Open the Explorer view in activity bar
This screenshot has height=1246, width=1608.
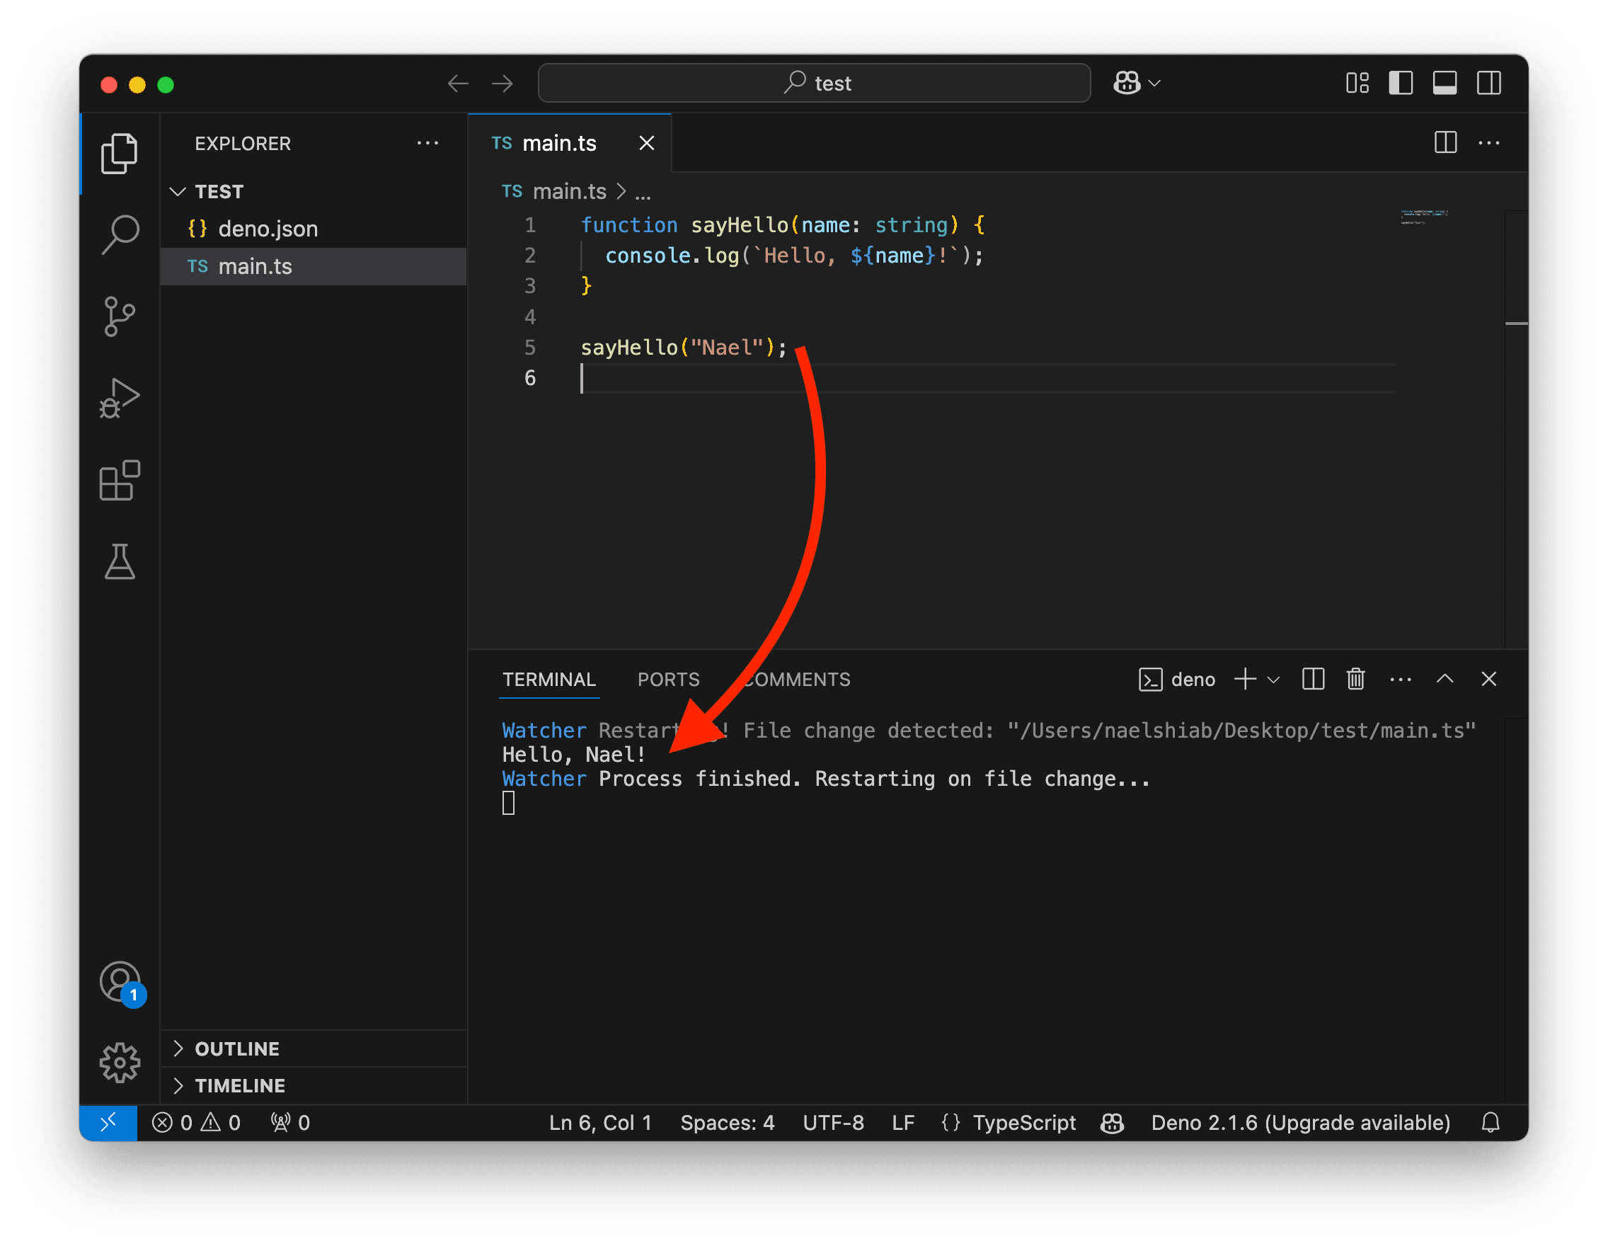(120, 153)
